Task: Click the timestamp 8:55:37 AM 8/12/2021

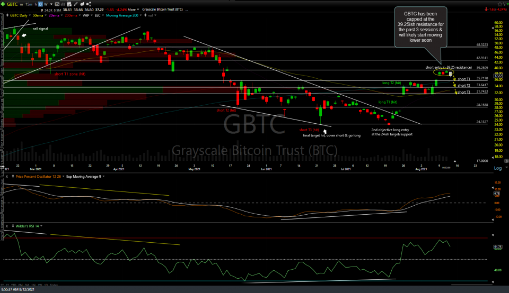Action: [18, 289]
